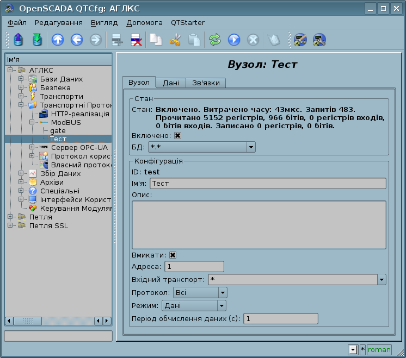The width and height of the screenshot is (406, 358).
Task: Refresh the page with the green arrows icon
Action: point(215,40)
